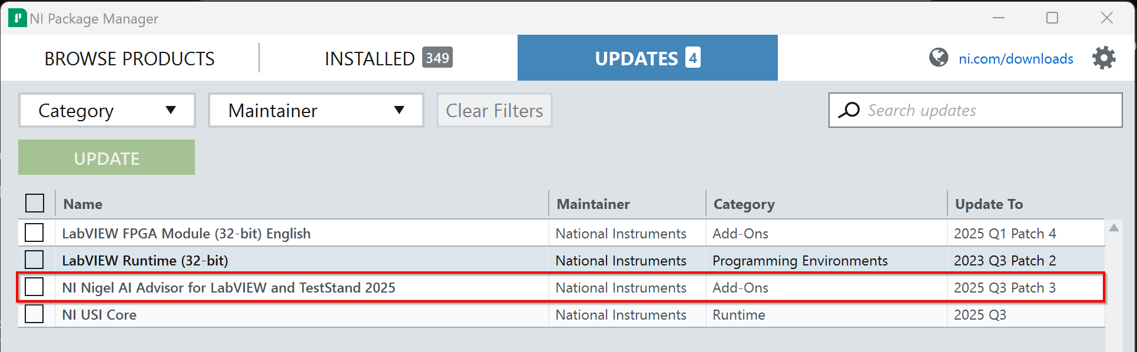Select the Updates tab
The image size is (1137, 352).
point(647,58)
